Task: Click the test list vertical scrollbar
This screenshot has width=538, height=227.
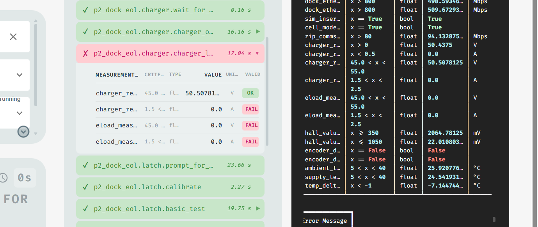Action: 267,91
